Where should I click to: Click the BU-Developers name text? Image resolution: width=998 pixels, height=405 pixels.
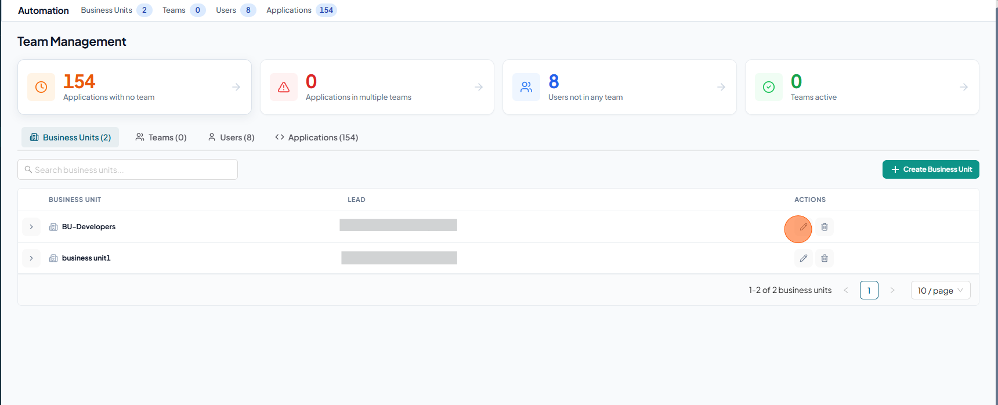pos(89,227)
